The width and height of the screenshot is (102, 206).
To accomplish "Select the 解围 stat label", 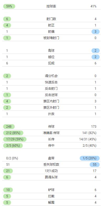I will [51, 203].
